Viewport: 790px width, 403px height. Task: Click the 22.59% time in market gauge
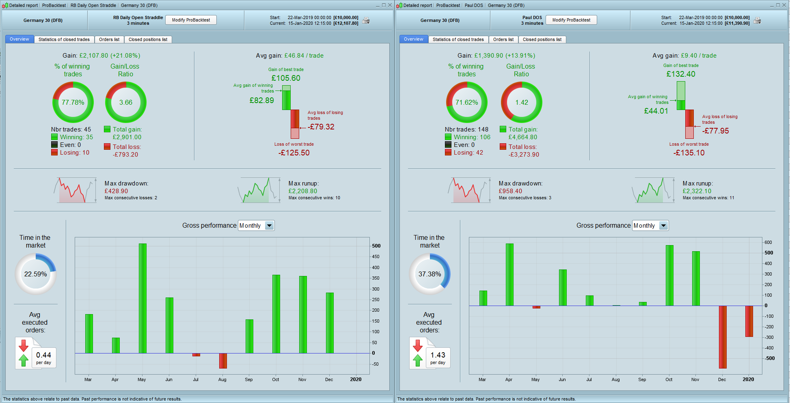click(x=36, y=274)
